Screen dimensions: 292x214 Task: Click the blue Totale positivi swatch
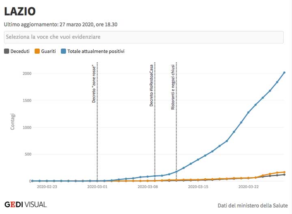(x=64, y=51)
